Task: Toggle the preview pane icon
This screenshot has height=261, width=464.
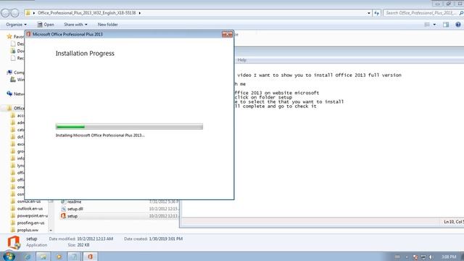Action: [x=446, y=25]
